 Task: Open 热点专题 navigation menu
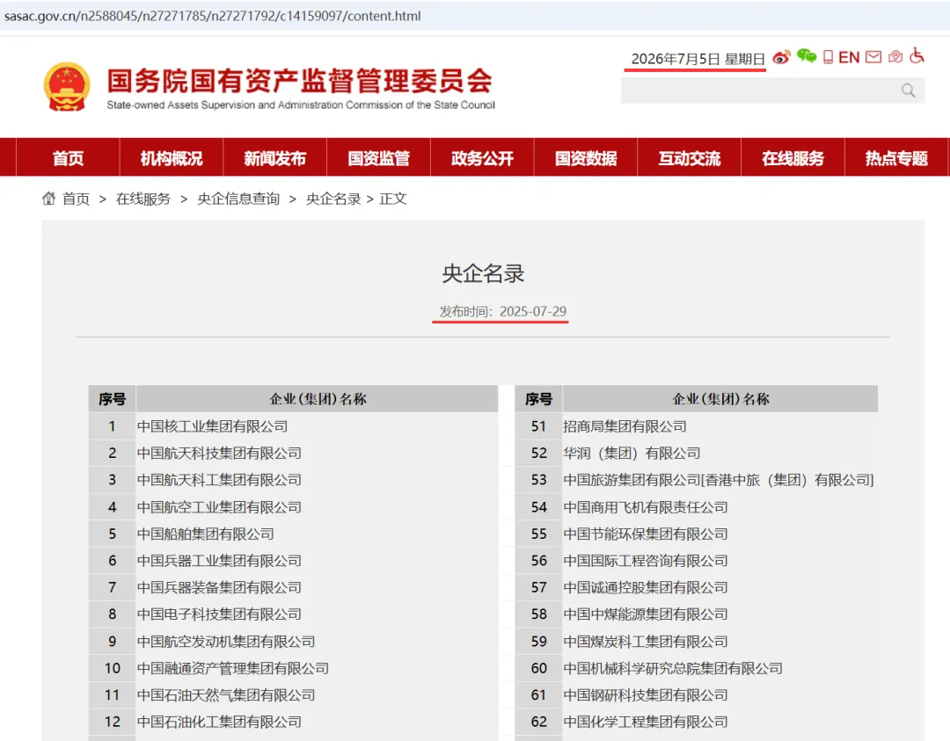coord(896,158)
